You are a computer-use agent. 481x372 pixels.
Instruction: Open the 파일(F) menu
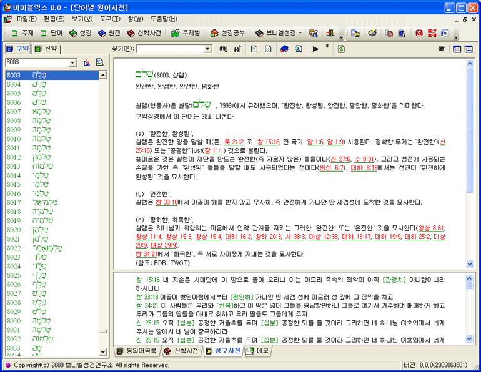pos(26,19)
